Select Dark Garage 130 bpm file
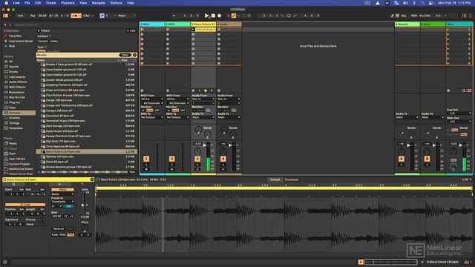 pos(87,126)
